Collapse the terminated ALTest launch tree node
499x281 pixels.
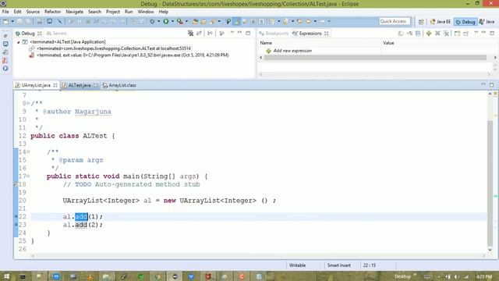[19, 42]
